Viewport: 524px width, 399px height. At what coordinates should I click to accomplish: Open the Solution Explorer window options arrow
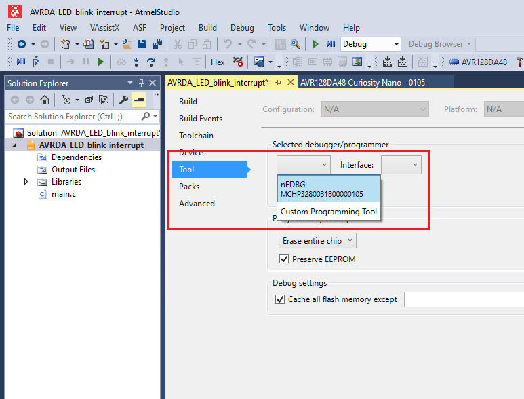(130, 83)
